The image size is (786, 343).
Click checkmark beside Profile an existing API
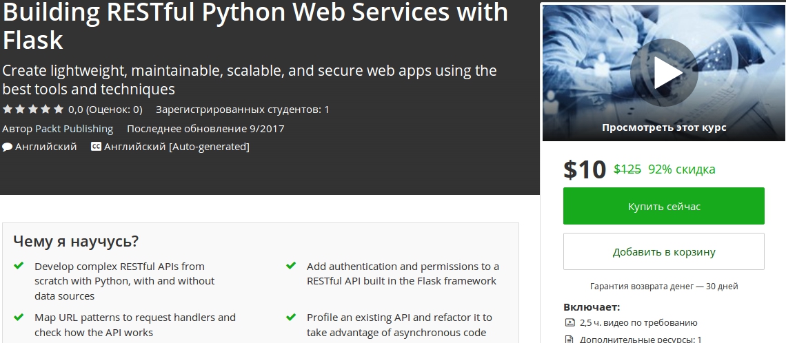click(291, 318)
